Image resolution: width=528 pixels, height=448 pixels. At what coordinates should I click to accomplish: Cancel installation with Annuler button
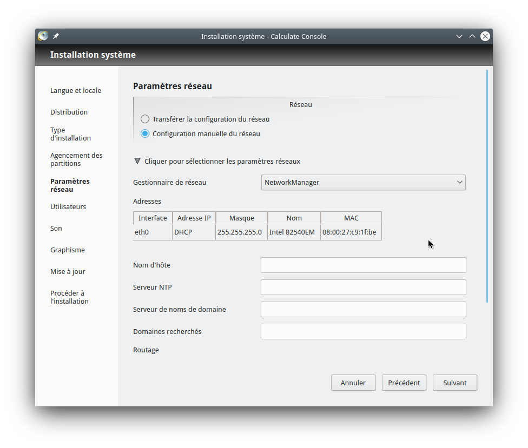[x=353, y=383]
